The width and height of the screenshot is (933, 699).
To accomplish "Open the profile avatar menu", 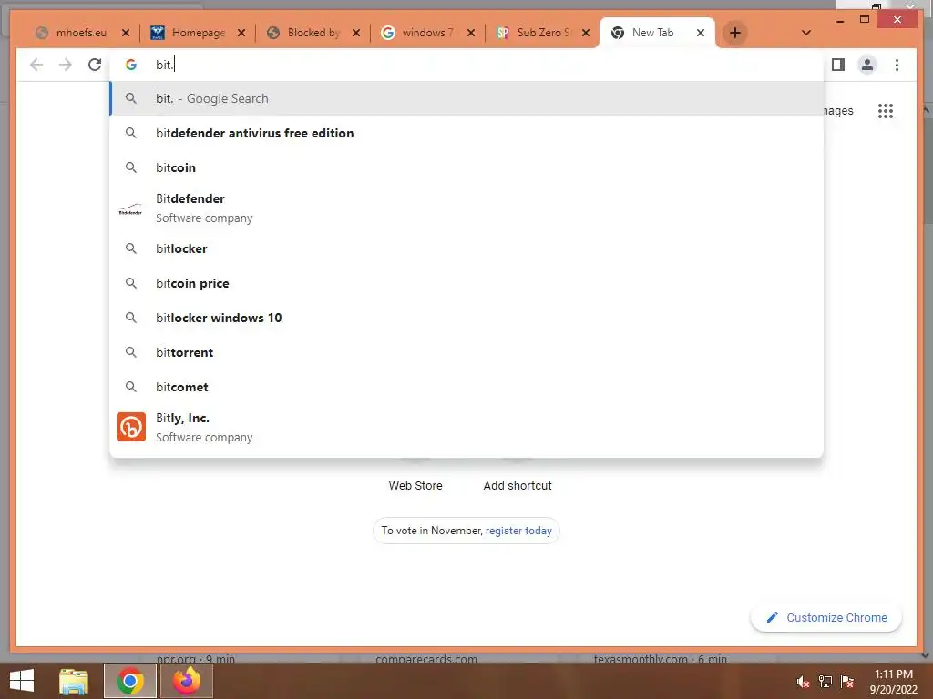I will pyautogui.click(x=867, y=65).
